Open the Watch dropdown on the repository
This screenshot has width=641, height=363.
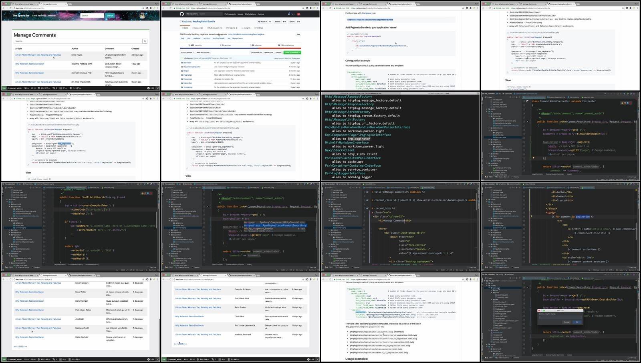[x=263, y=22]
